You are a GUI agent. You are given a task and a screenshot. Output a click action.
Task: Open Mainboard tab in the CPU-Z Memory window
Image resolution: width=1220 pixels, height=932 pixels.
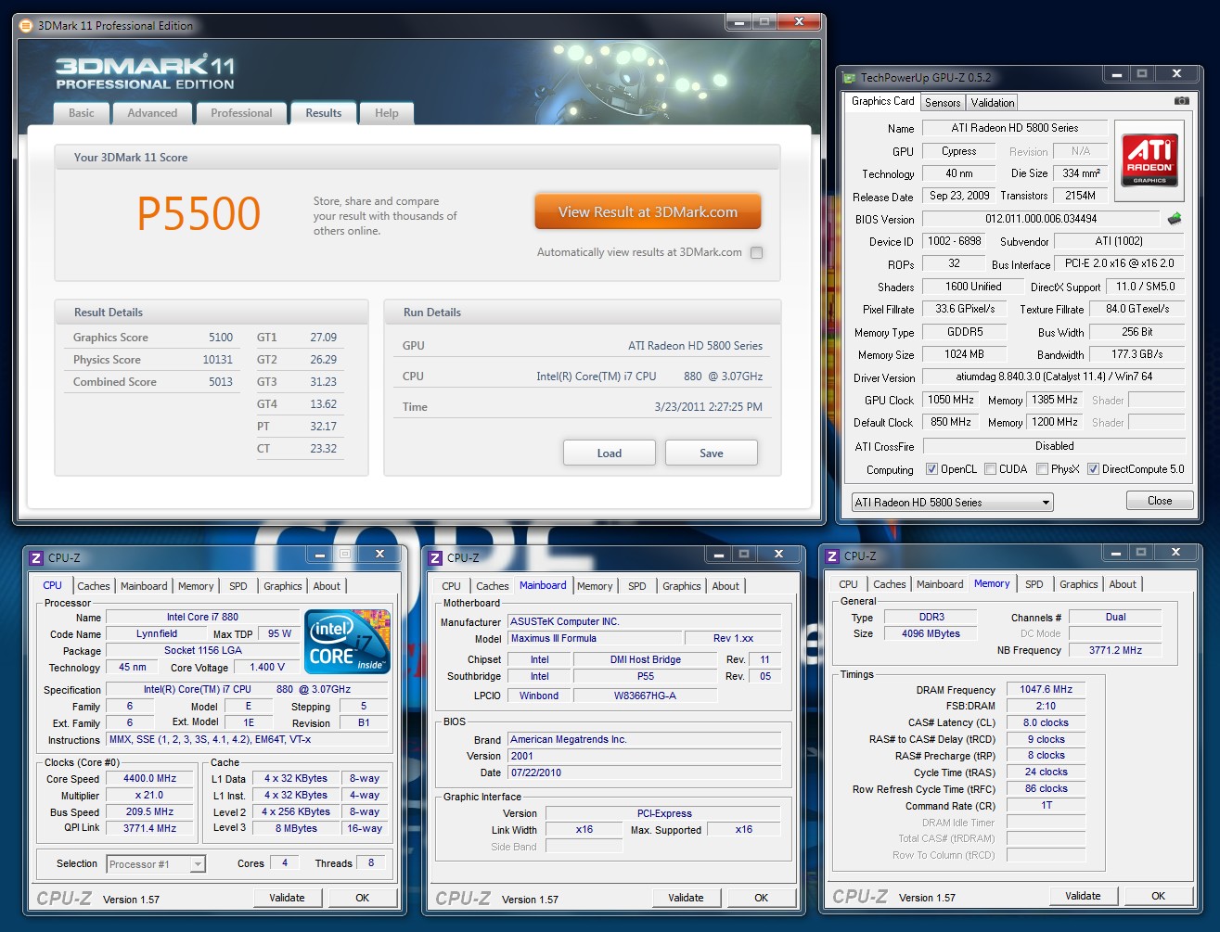click(x=940, y=584)
